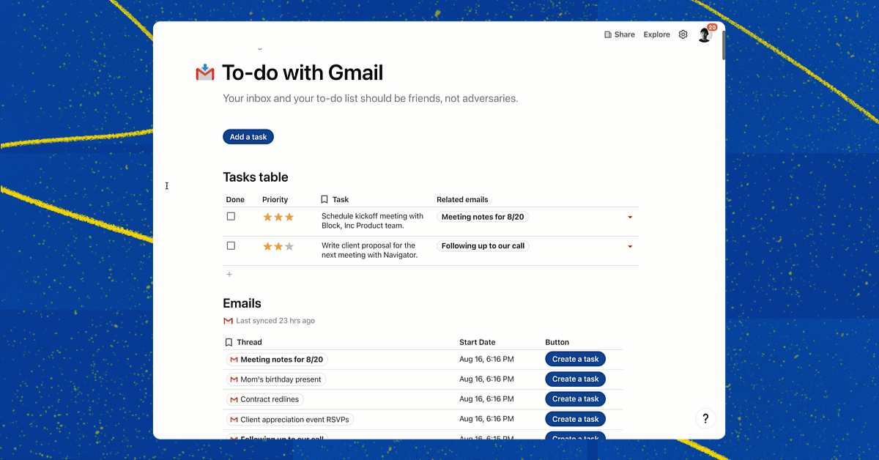Open the Mom's birthday present thread

pos(275,379)
